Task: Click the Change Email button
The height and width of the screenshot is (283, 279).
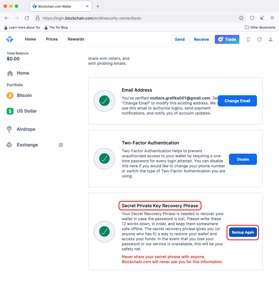Action: pos(237,101)
